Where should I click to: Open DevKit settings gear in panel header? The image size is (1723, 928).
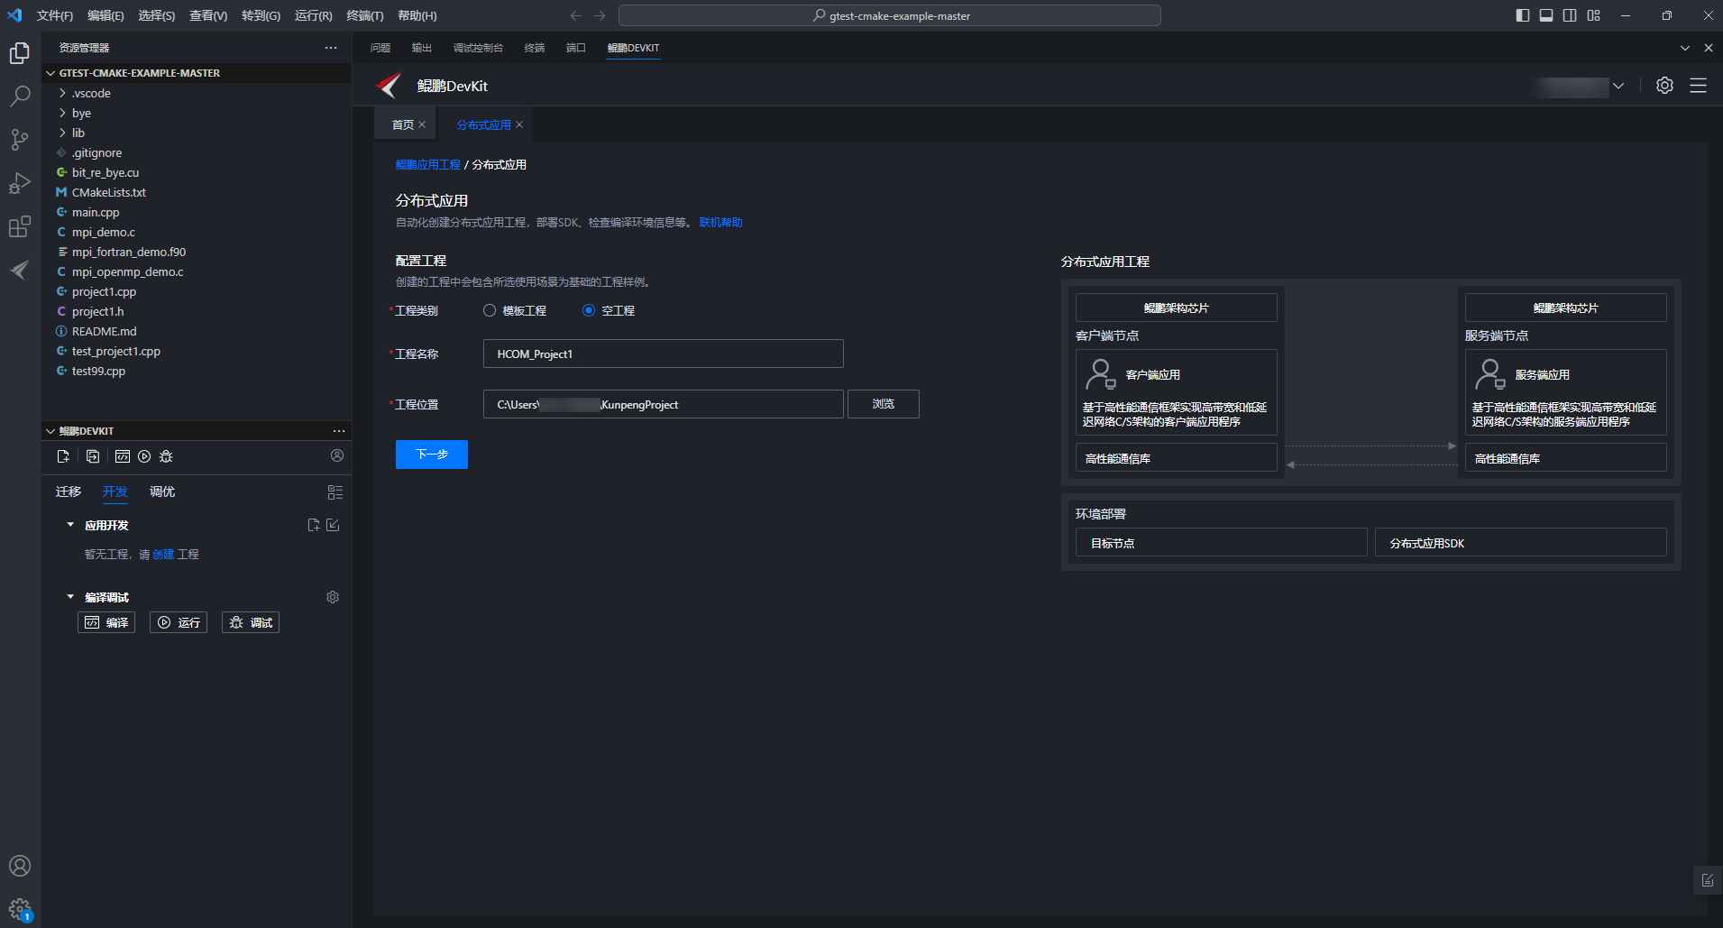[1664, 85]
